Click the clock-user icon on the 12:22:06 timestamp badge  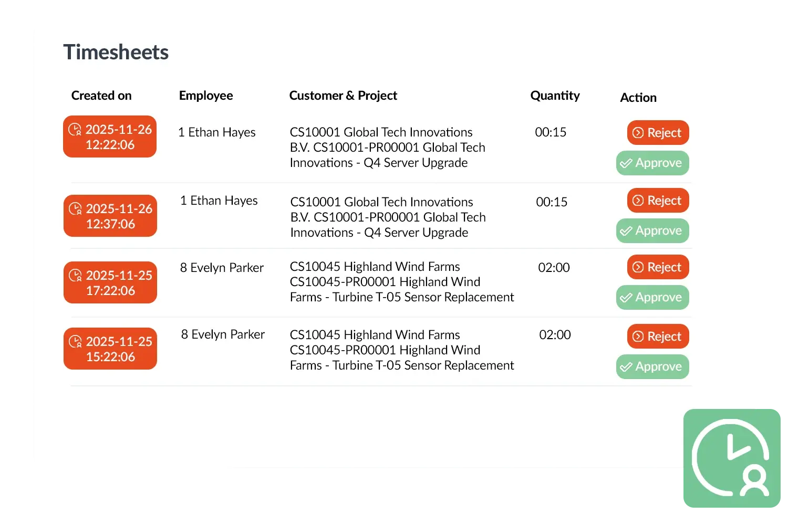pyautogui.click(x=75, y=130)
